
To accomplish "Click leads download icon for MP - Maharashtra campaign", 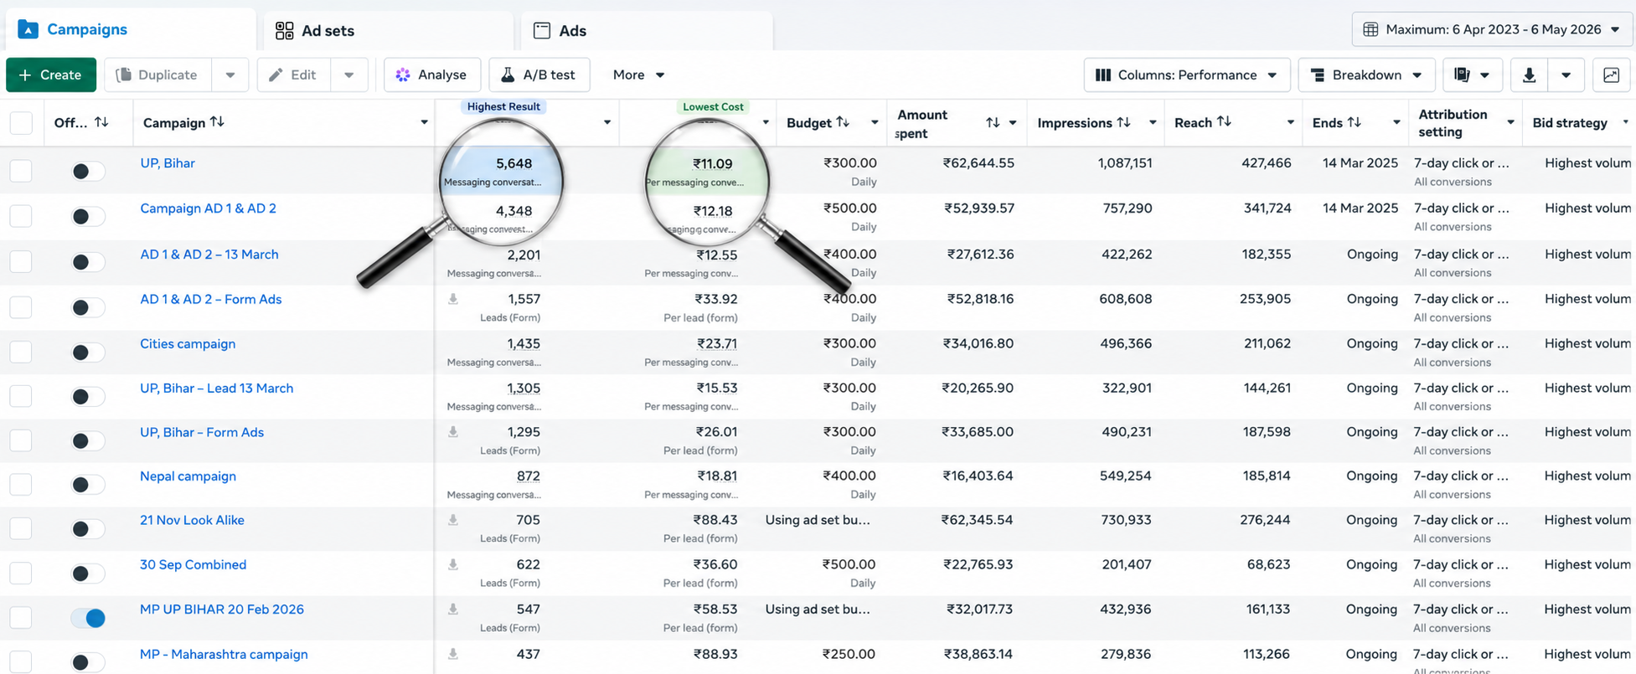I will [453, 654].
